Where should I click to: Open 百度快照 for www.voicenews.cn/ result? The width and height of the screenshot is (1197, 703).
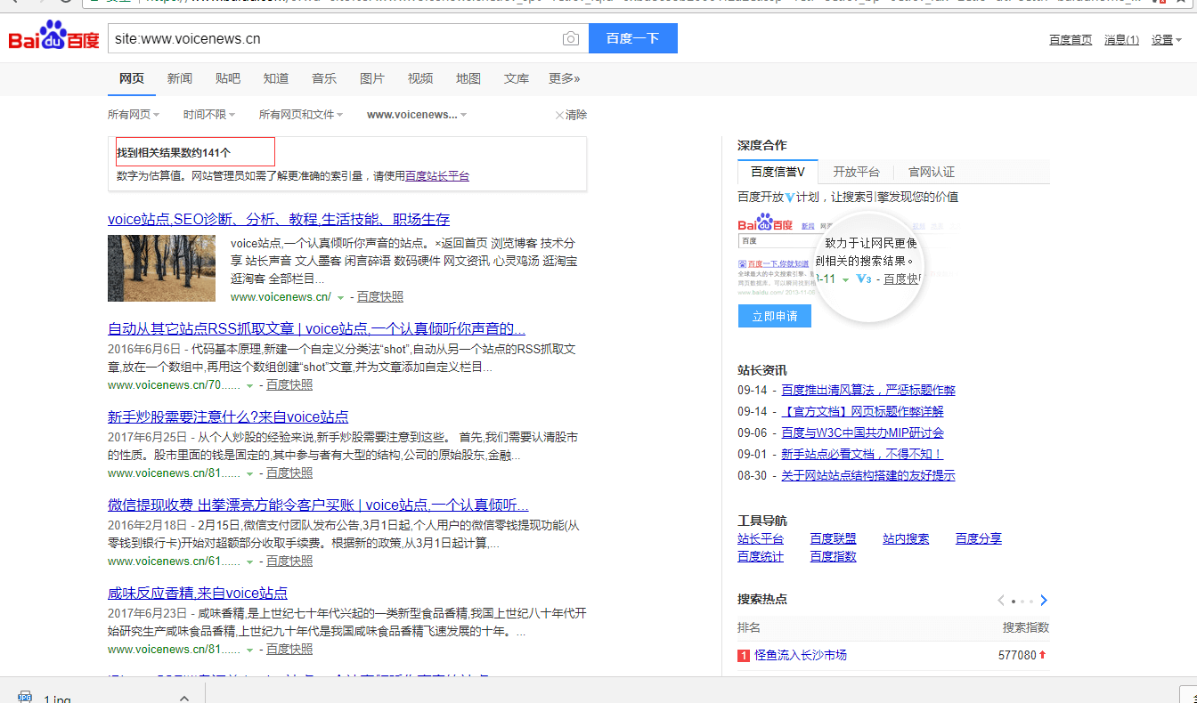pos(380,297)
